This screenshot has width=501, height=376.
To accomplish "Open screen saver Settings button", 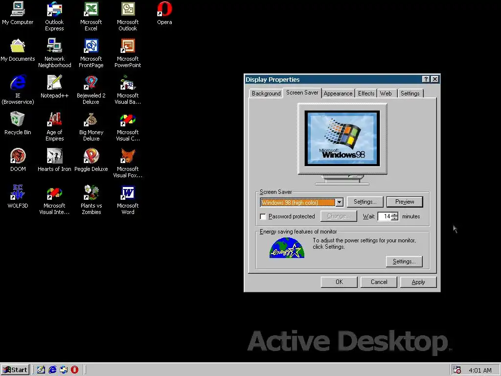I will pyautogui.click(x=365, y=202).
